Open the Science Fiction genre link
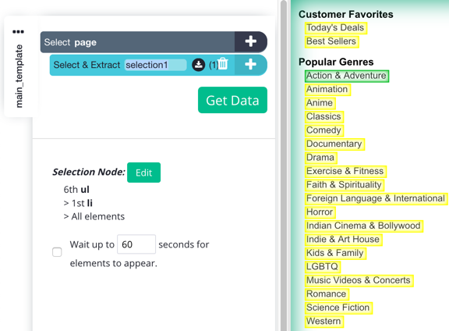Screen dimensions: 449x331 (338, 308)
